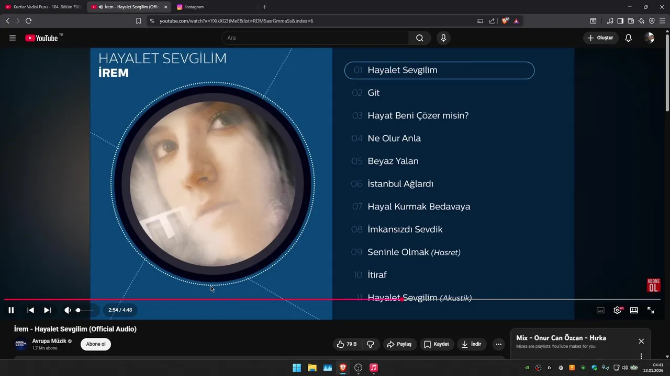Screen dimensions: 670x376
Task: Open Mix playlist panel options menu
Action: tap(641, 356)
